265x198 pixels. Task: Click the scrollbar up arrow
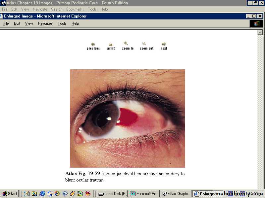point(260,32)
